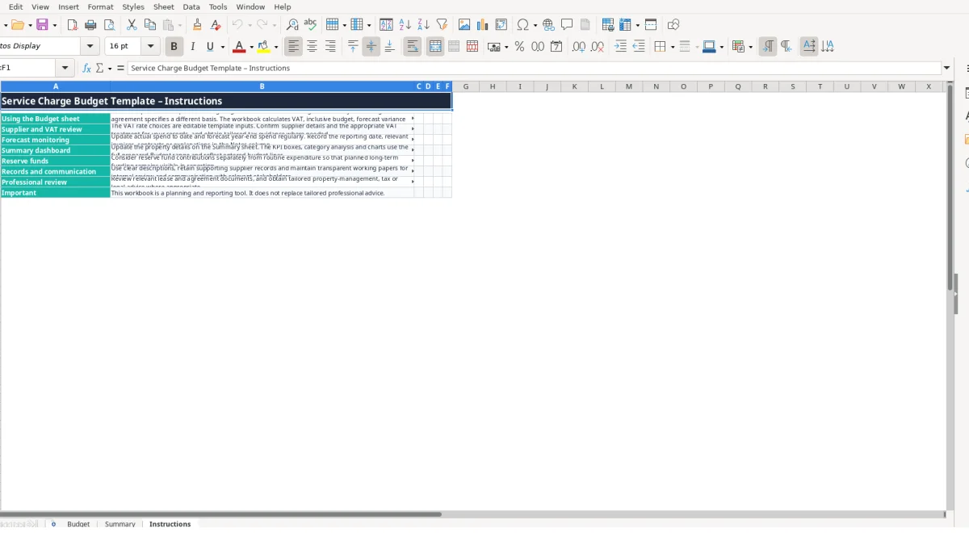Enable horizontal center alignment
Viewport: 969px width, 545px height.
[x=312, y=47]
